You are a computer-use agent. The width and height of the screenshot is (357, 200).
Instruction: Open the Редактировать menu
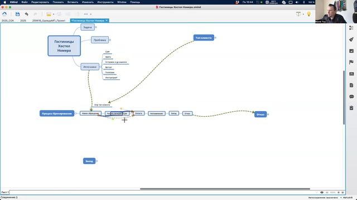[40, 2]
